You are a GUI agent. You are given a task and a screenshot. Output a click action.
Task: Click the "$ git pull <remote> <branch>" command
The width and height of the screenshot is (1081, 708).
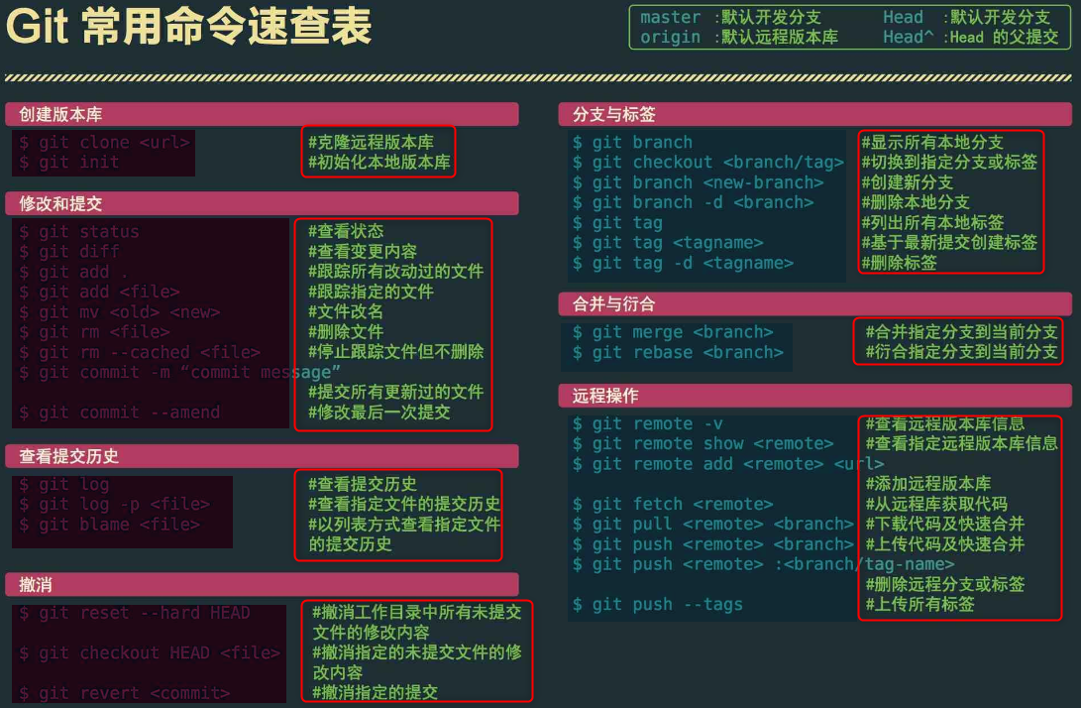(712, 525)
